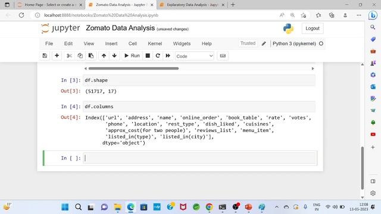Click the Jupyter logo
This screenshot has width=381, height=214.
[x=60, y=29]
